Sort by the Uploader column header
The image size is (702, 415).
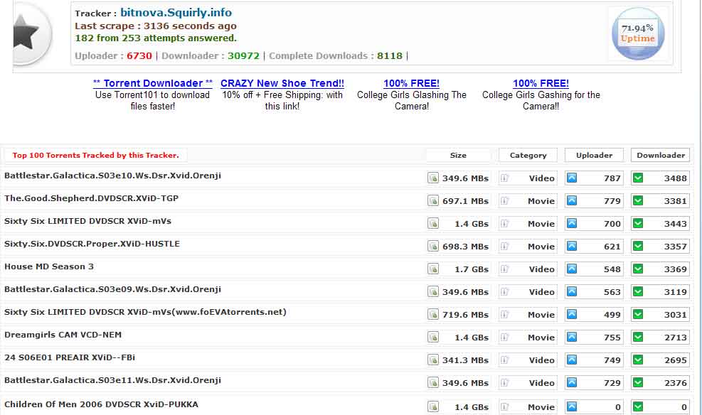594,155
